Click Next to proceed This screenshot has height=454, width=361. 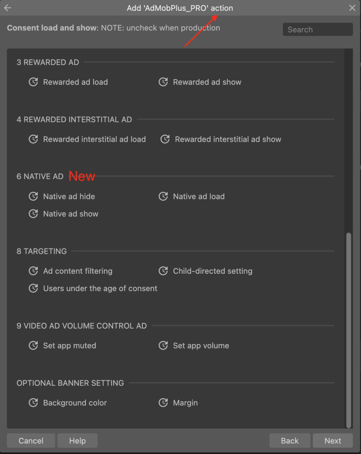[333, 440]
